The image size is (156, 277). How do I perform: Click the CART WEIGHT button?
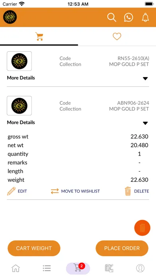[x=34, y=248]
